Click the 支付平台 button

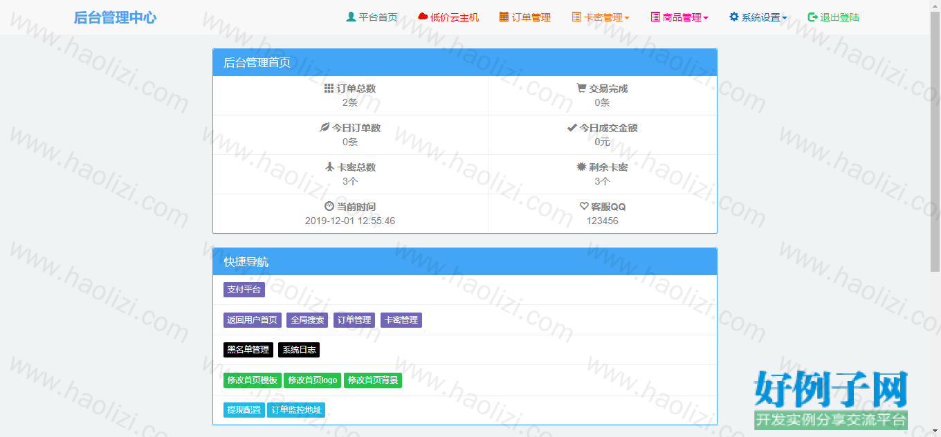point(244,290)
